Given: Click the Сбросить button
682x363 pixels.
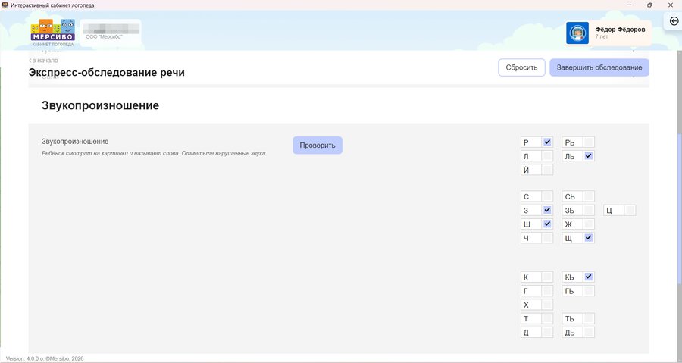Looking at the screenshot, I should tap(521, 67).
